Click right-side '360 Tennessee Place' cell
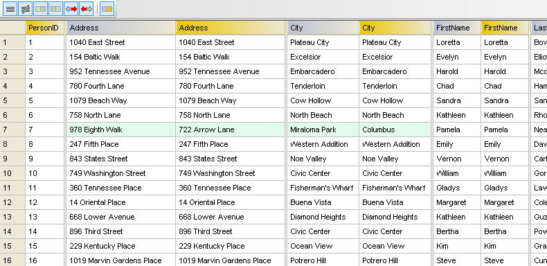 [x=231, y=188]
